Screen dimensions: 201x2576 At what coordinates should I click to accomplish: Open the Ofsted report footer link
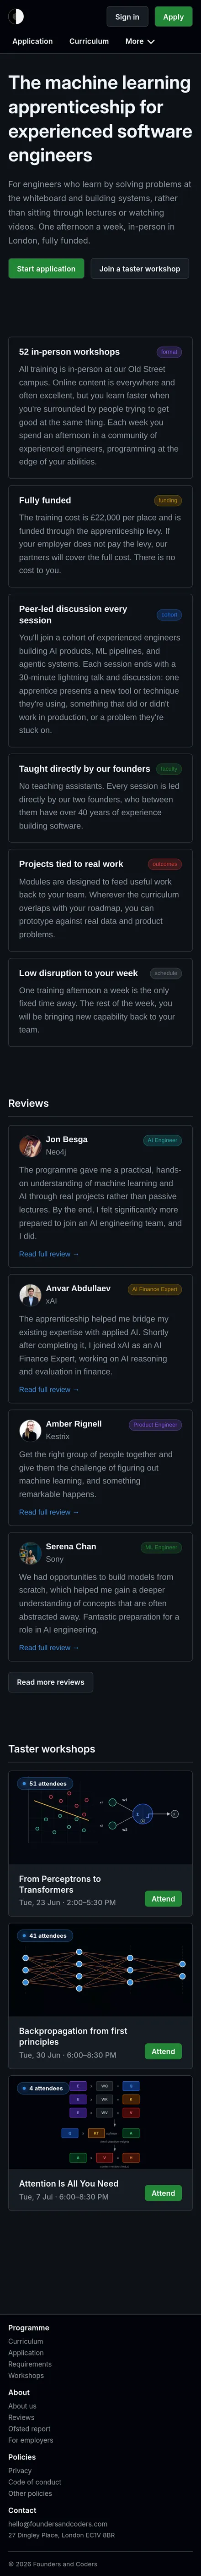29,2428
